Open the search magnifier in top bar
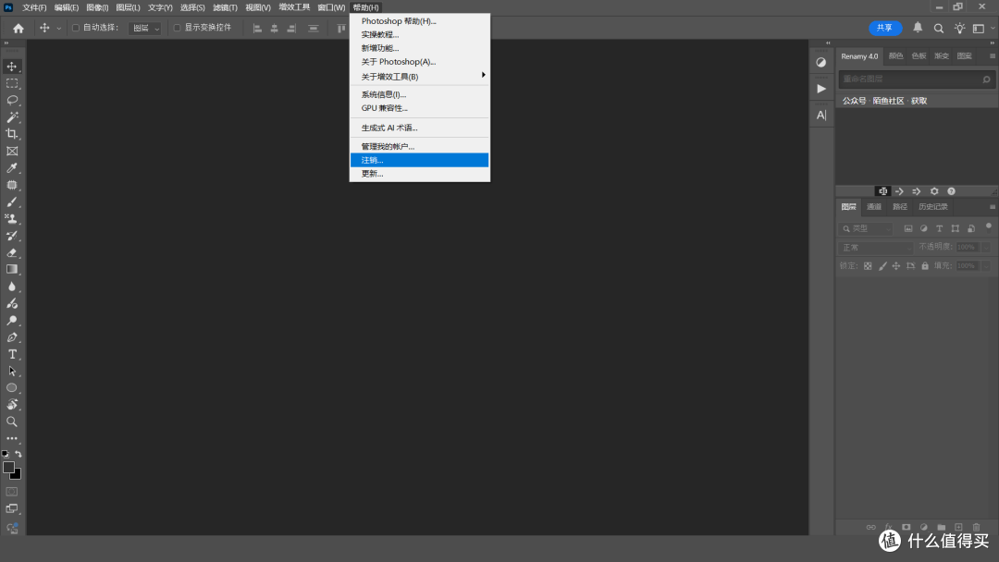The image size is (999, 562). (x=939, y=28)
